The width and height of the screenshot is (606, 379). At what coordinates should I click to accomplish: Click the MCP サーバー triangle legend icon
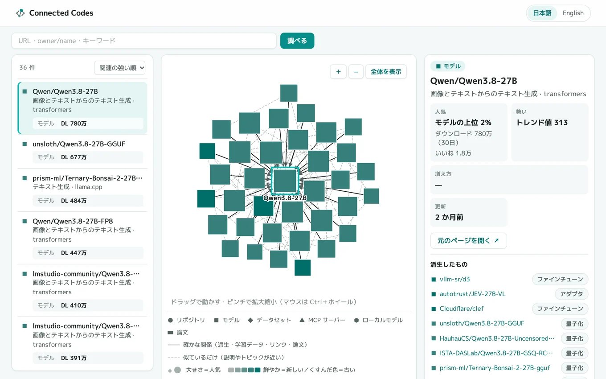(x=302, y=320)
